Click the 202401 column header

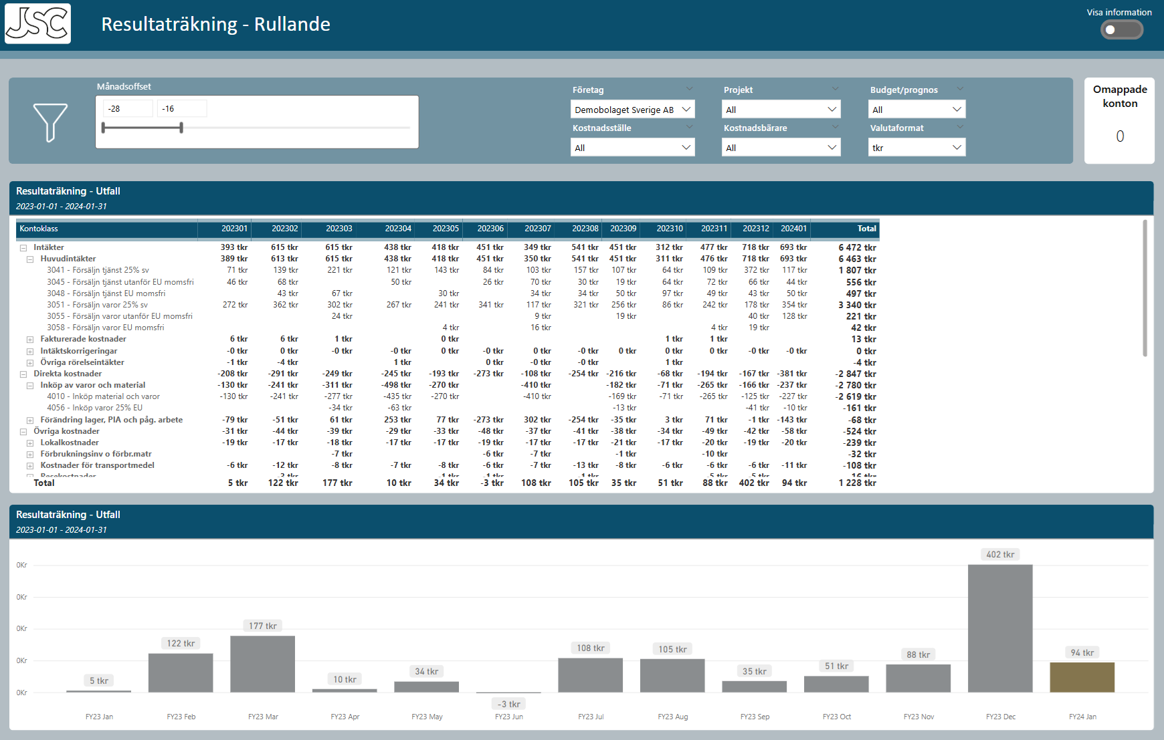[793, 229]
